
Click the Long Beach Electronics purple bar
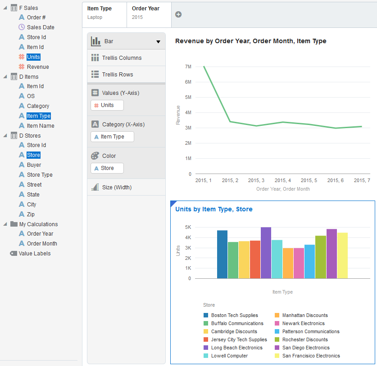click(266, 253)
